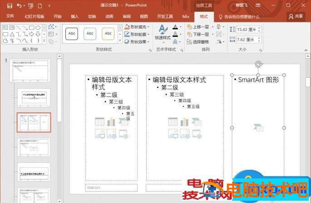Select the right block arrow shape

[31, 34]
